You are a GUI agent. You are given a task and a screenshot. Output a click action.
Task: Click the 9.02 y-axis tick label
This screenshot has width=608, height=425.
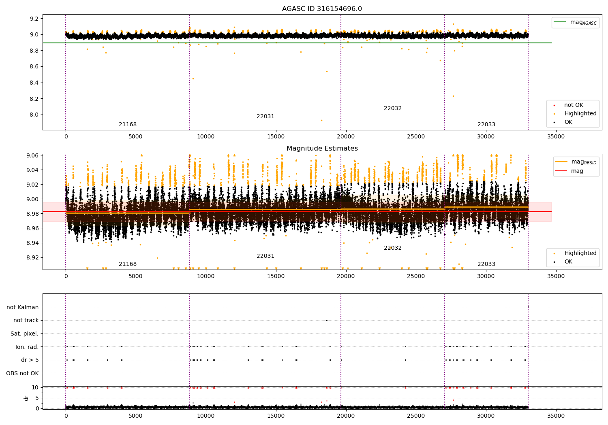(33, 185)
